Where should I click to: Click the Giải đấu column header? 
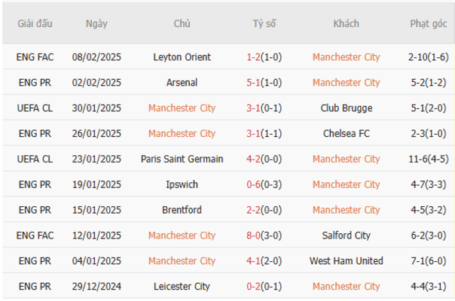(35, 24)
